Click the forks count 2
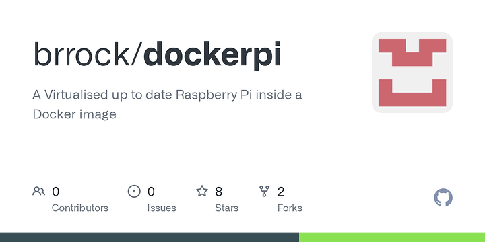 tap(281, 192)
